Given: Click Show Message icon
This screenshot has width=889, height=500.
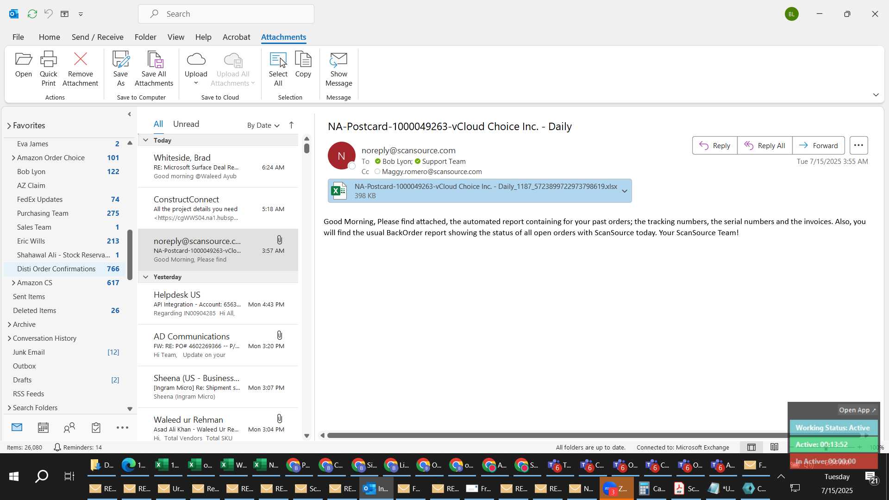Looking at the screenshot, I should point(338,69).
